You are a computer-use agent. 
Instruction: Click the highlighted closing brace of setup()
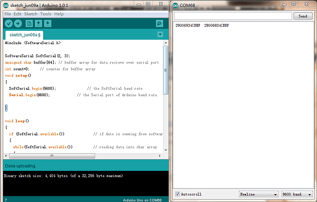[6, 108]
